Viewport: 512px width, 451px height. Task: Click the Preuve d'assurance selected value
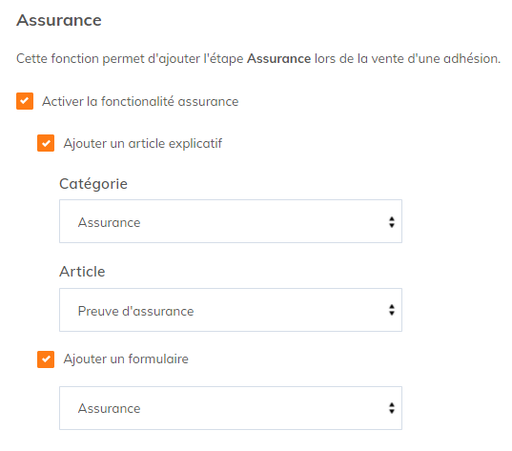(x=135, y=311)
